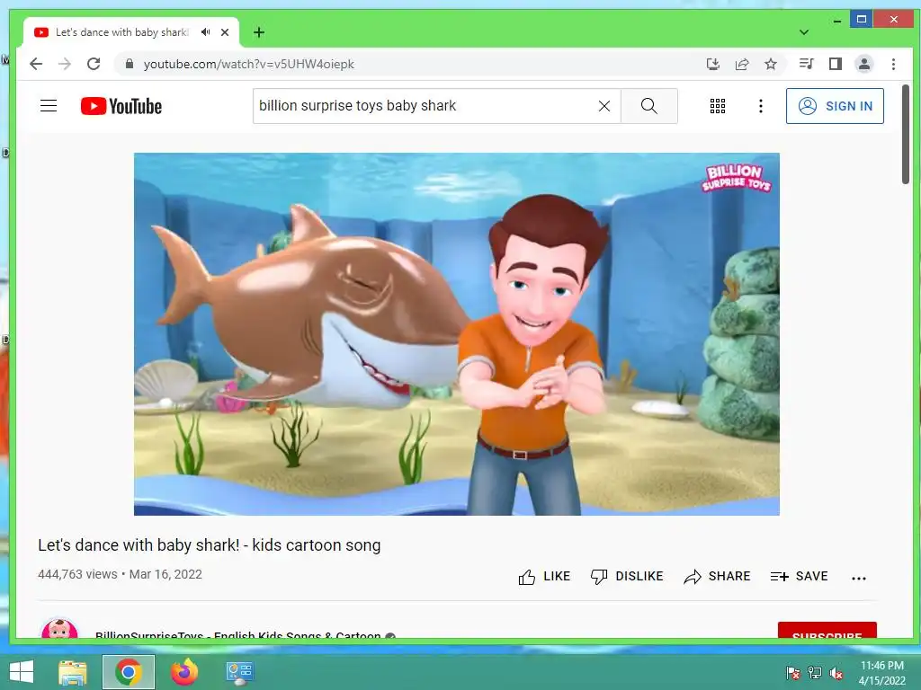This screenshot has width=921, height=690.
Task: Open Chrome's three-dot menu
Action: click(x=893, y=64)
